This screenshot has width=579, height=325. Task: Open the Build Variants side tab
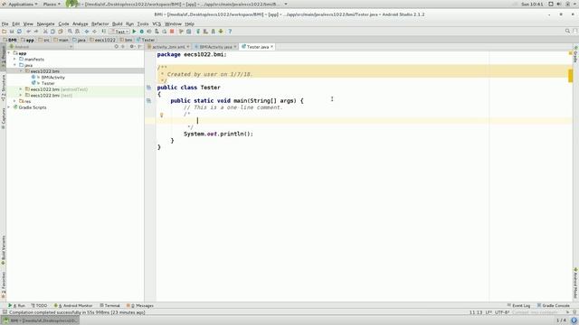click(4, 251)
